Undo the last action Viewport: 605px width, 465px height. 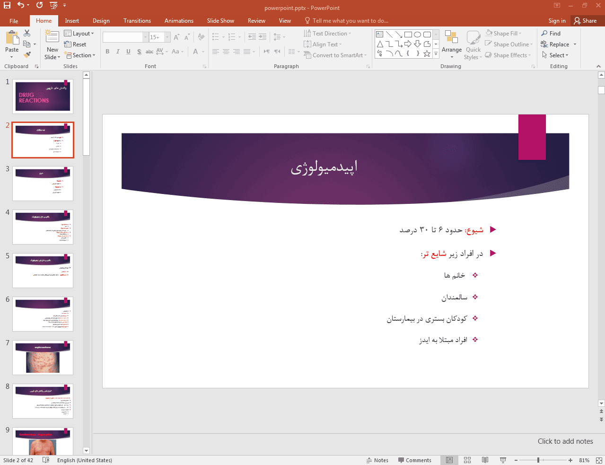coord(20,5)
